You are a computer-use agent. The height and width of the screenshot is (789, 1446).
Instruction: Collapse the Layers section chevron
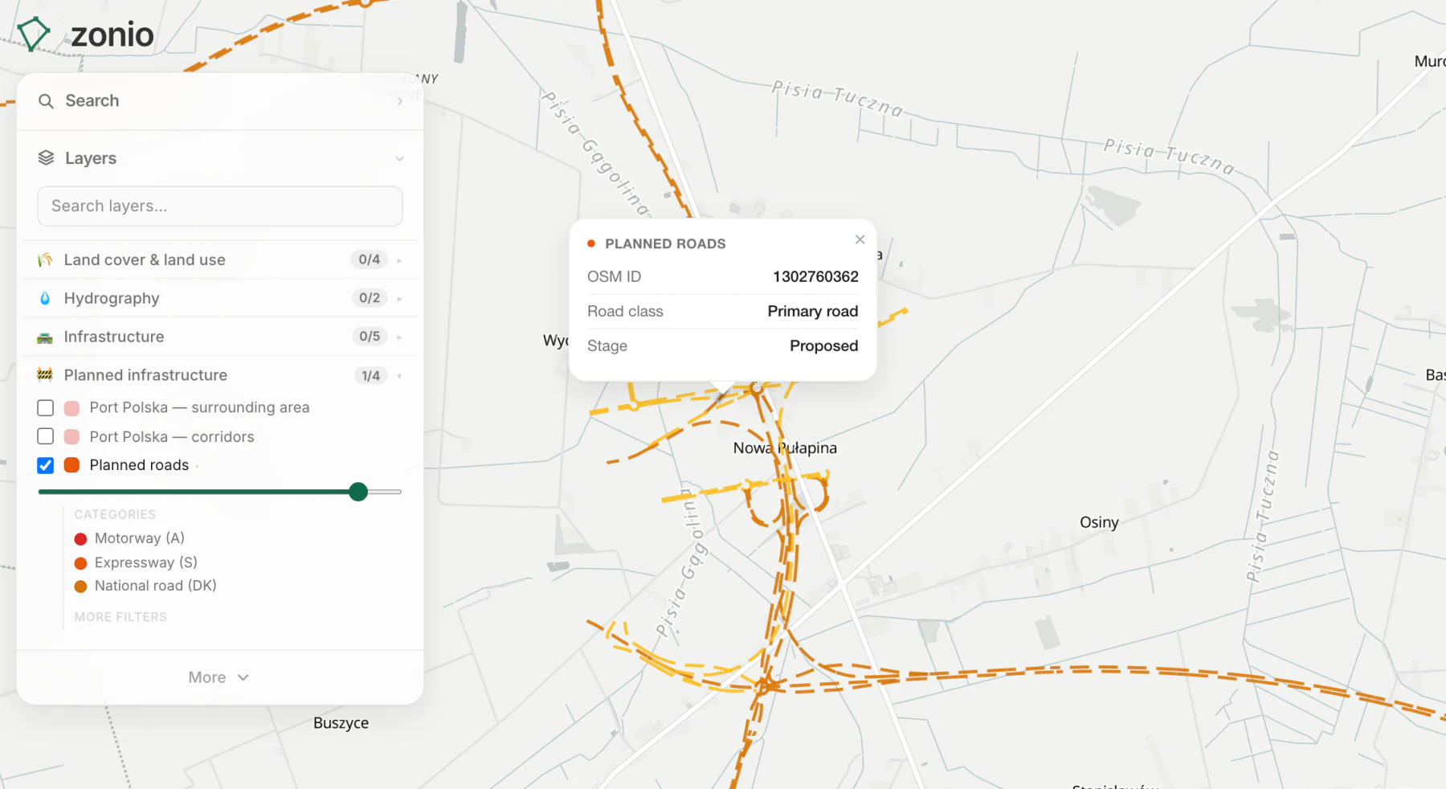pyautogui.click(x=399, y=159)
